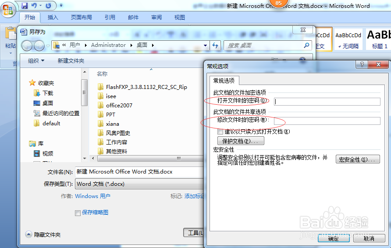This screenshot has width=391, height=248.
Task: Select the office2007 folder
Action: pos(119,106)
